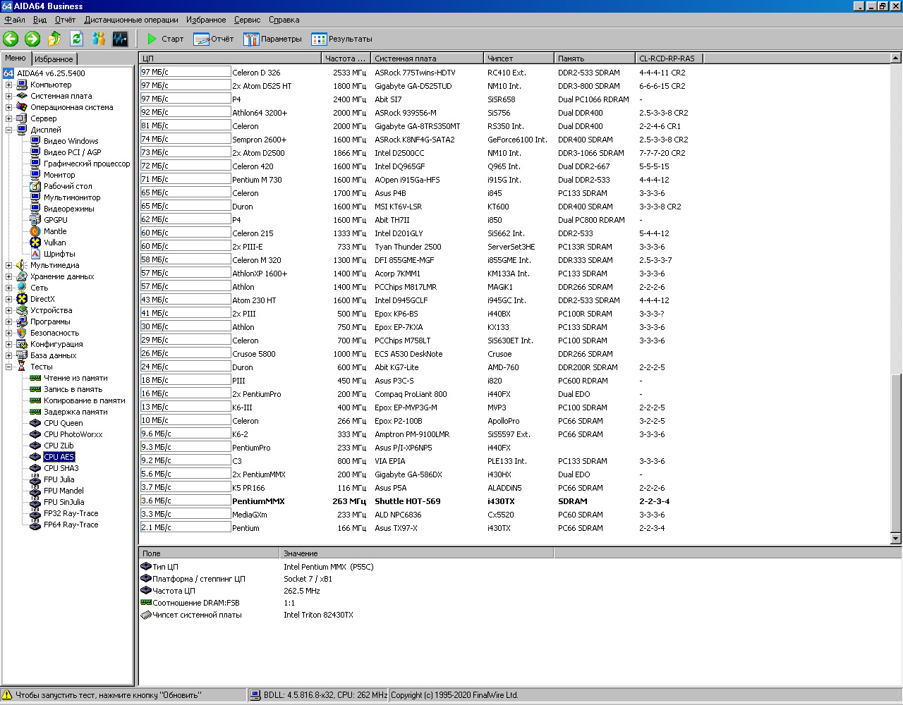Click the Intel Triton 82430TX value
Image resolution: width=903 pixels, height=705 pixels.
318,615
